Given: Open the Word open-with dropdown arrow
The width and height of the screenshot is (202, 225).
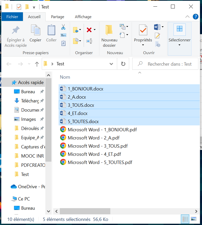Looking at the screenshot, I should point(163,27).
